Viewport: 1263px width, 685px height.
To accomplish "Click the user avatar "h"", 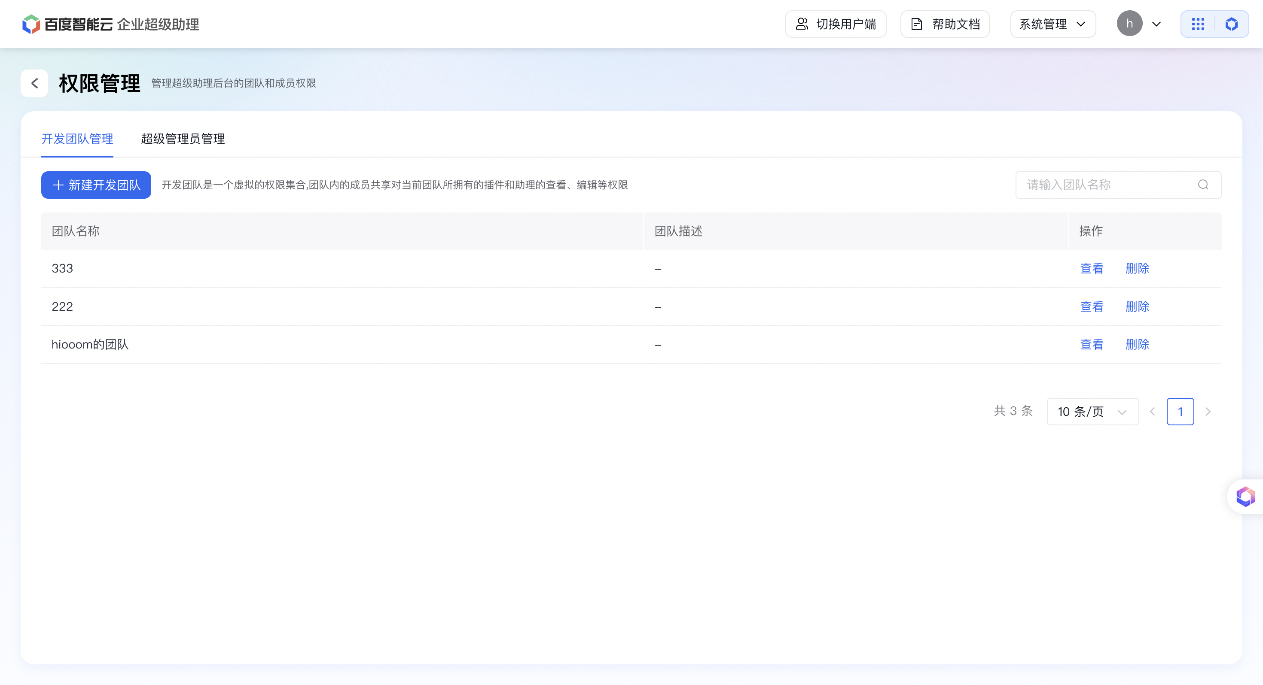I will coord(1129,24).
